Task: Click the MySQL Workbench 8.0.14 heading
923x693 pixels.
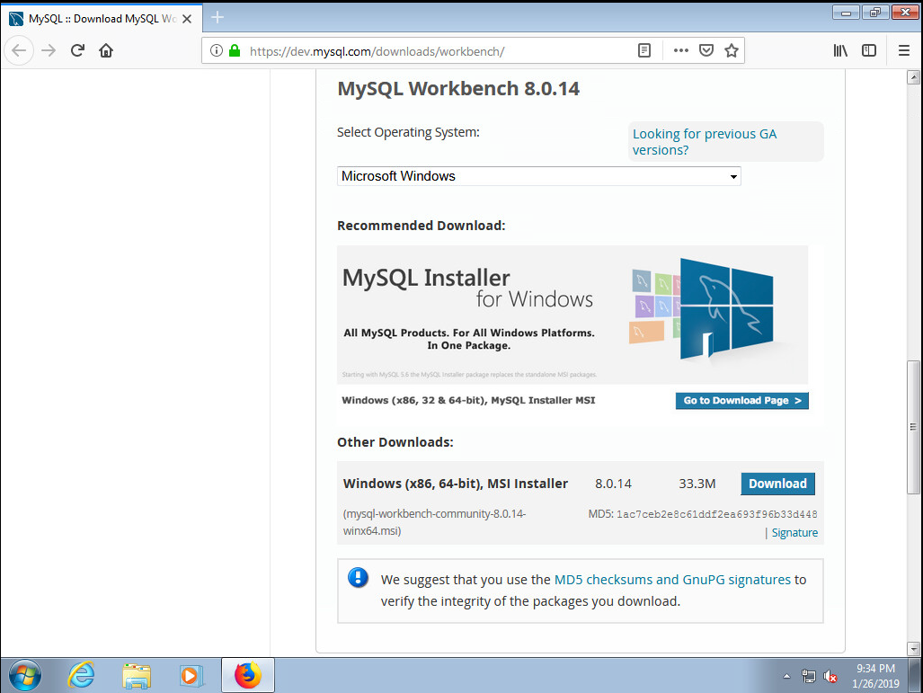Action: pos(458,88)
